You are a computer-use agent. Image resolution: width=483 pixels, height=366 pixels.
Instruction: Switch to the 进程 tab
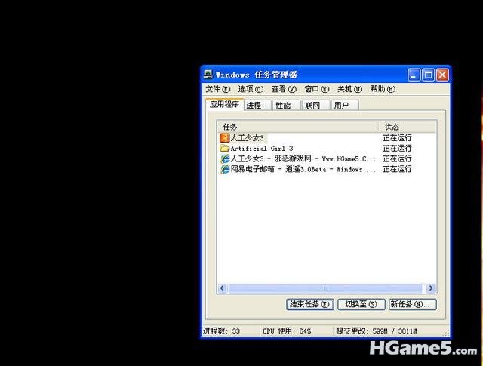(x=254, y=106)
